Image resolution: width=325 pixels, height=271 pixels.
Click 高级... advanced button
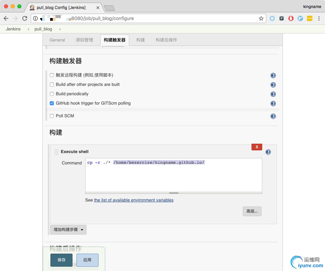(252, 211)
